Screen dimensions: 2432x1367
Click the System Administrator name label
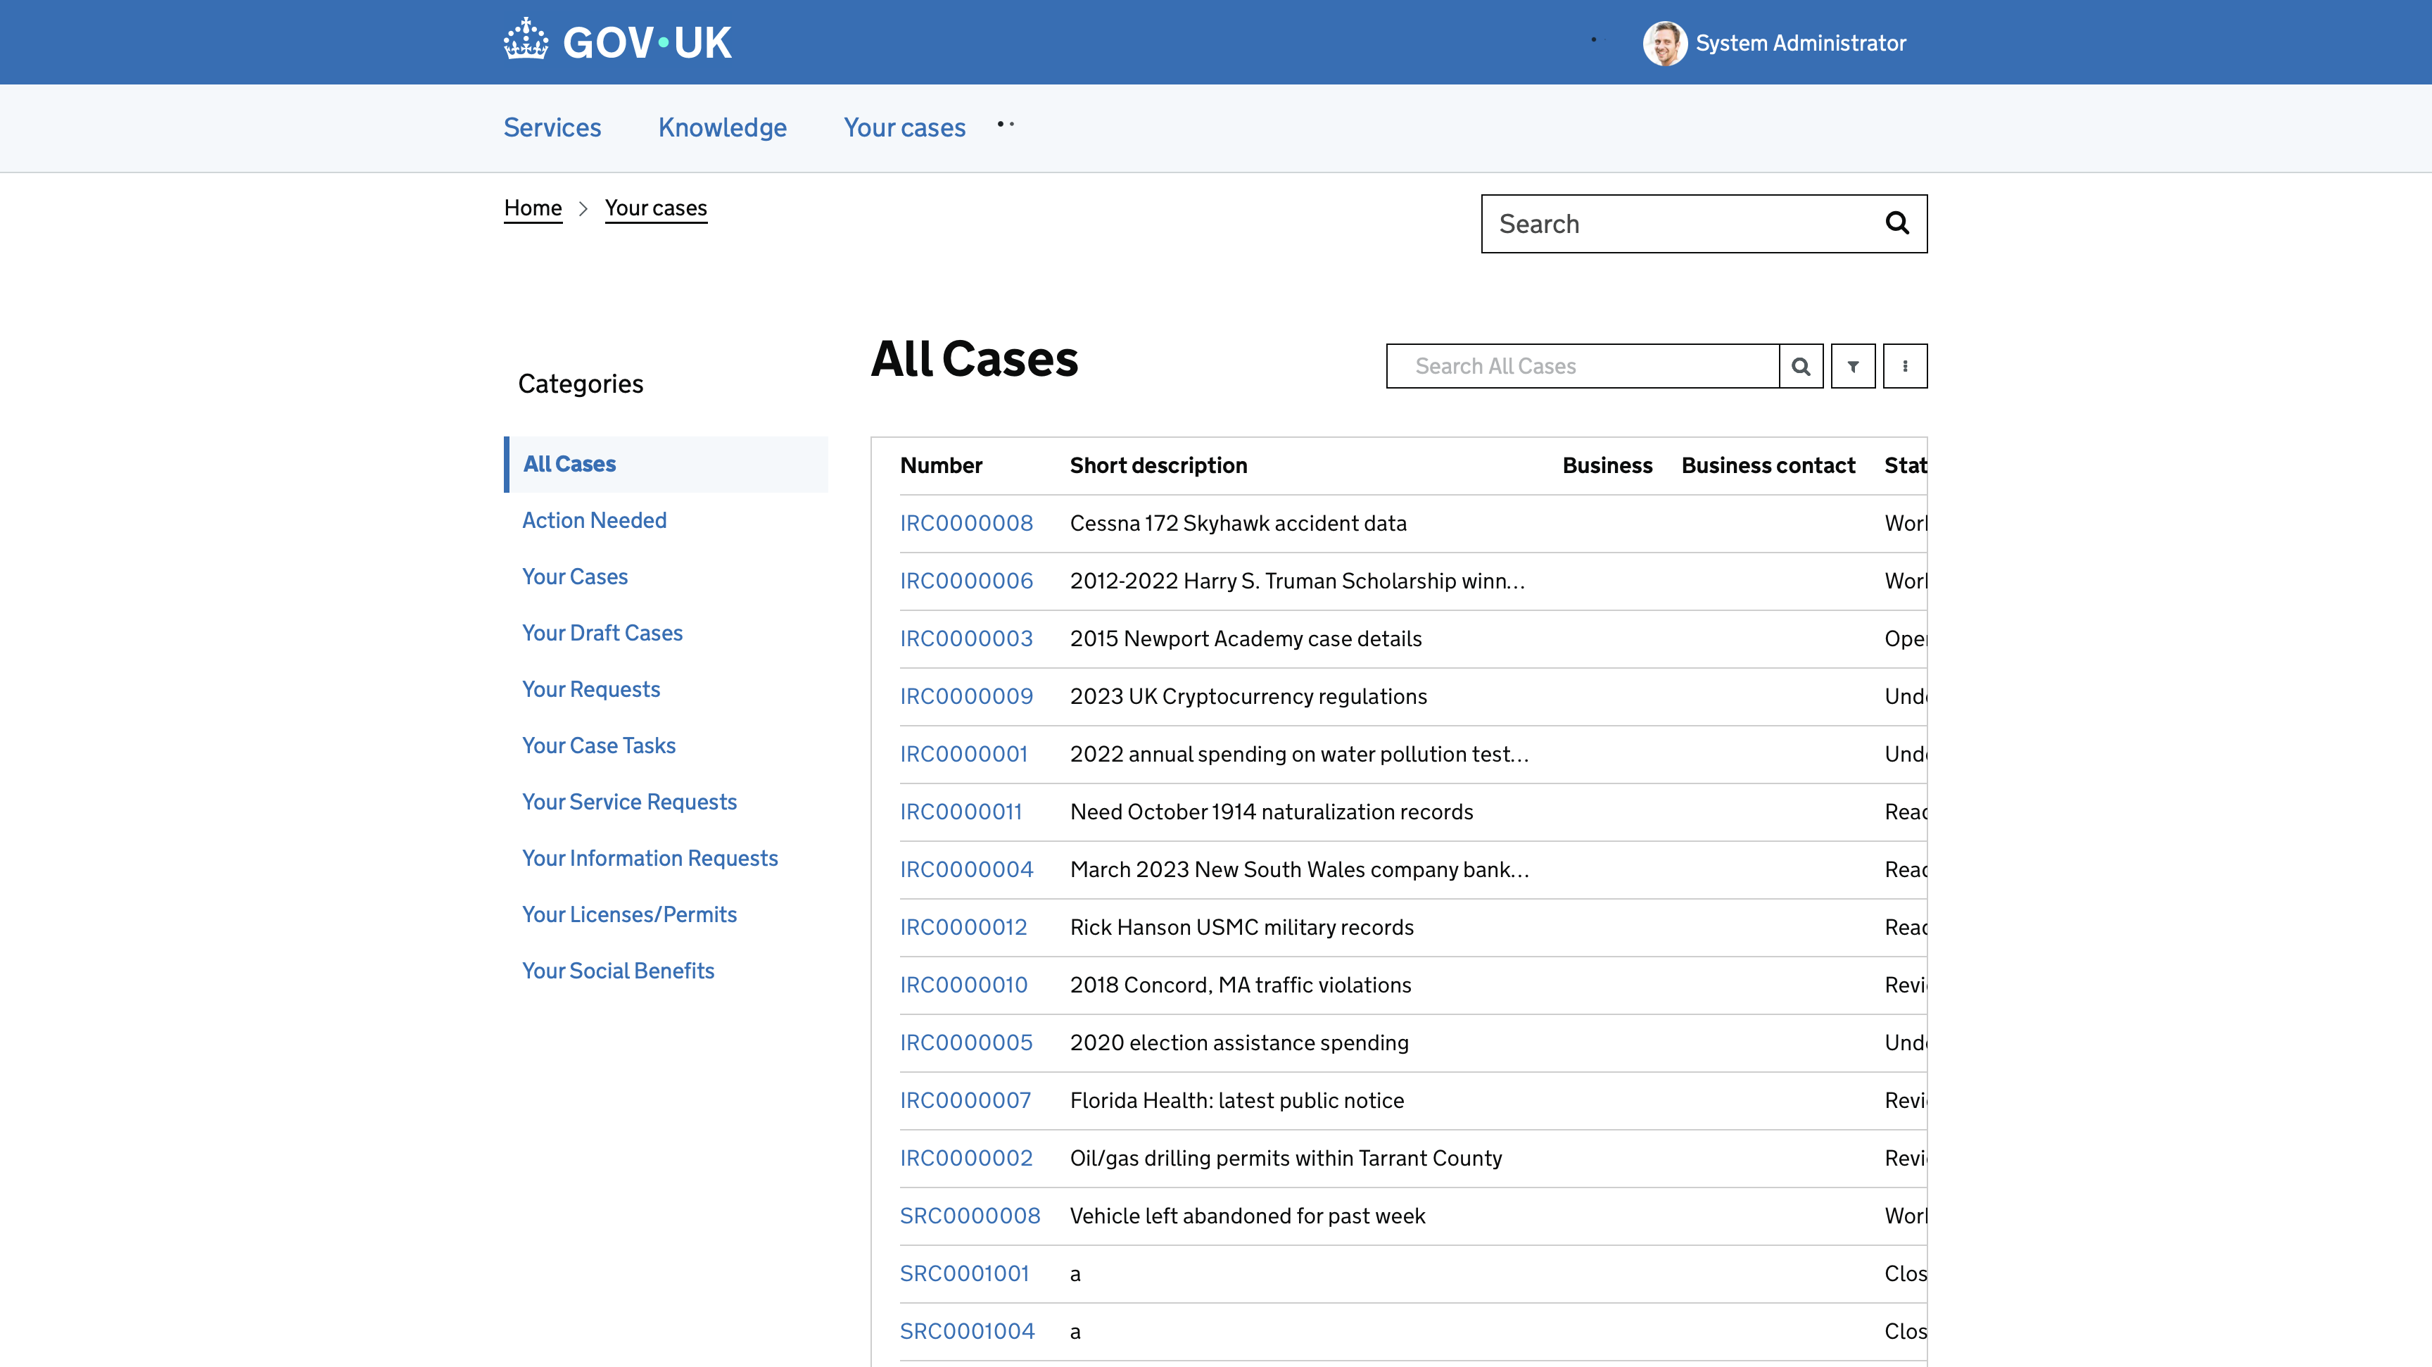(1800, 44)
